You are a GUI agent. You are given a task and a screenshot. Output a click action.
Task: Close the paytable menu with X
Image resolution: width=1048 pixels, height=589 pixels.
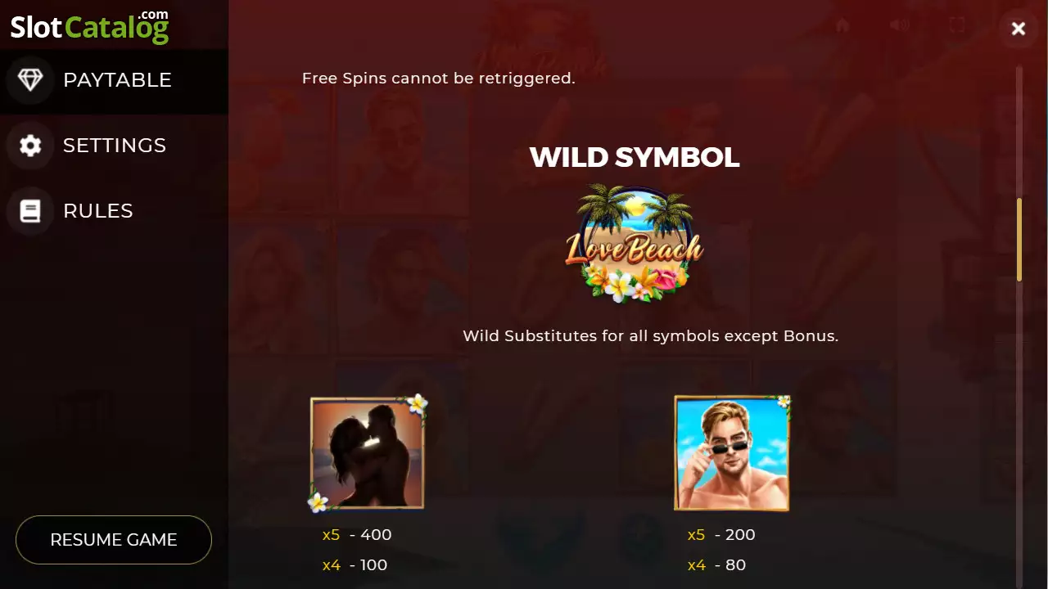tap(1019, 29)
